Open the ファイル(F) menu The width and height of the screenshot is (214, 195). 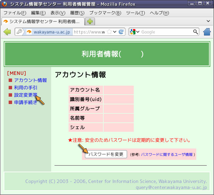click(14, 13)
